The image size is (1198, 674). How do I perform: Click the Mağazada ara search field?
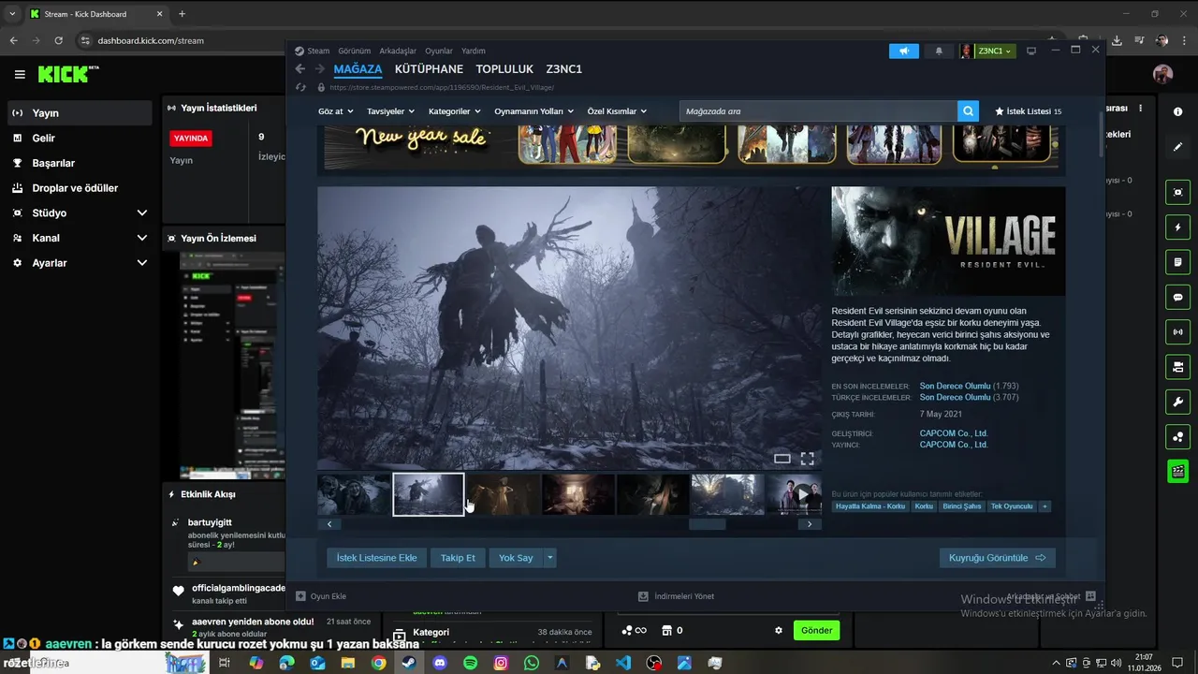coord(819,111)
